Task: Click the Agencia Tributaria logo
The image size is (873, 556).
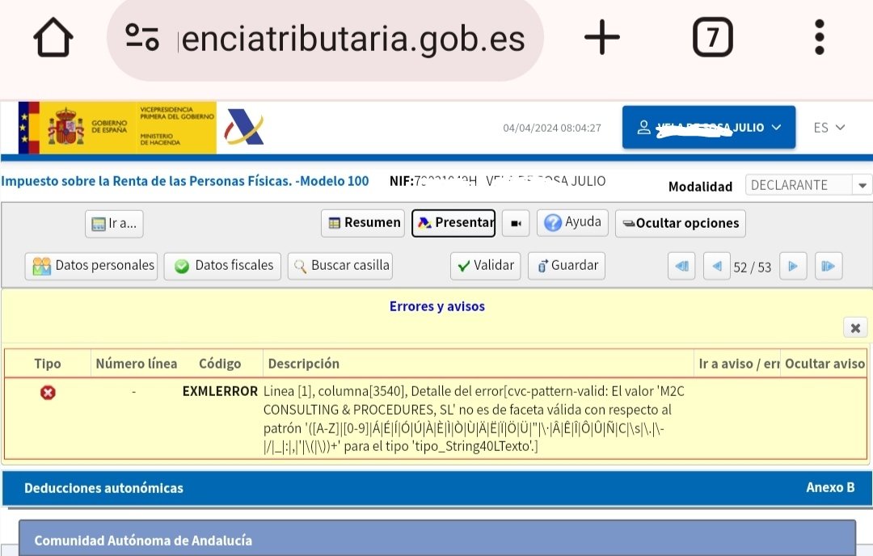Action: tap(244, 127)
